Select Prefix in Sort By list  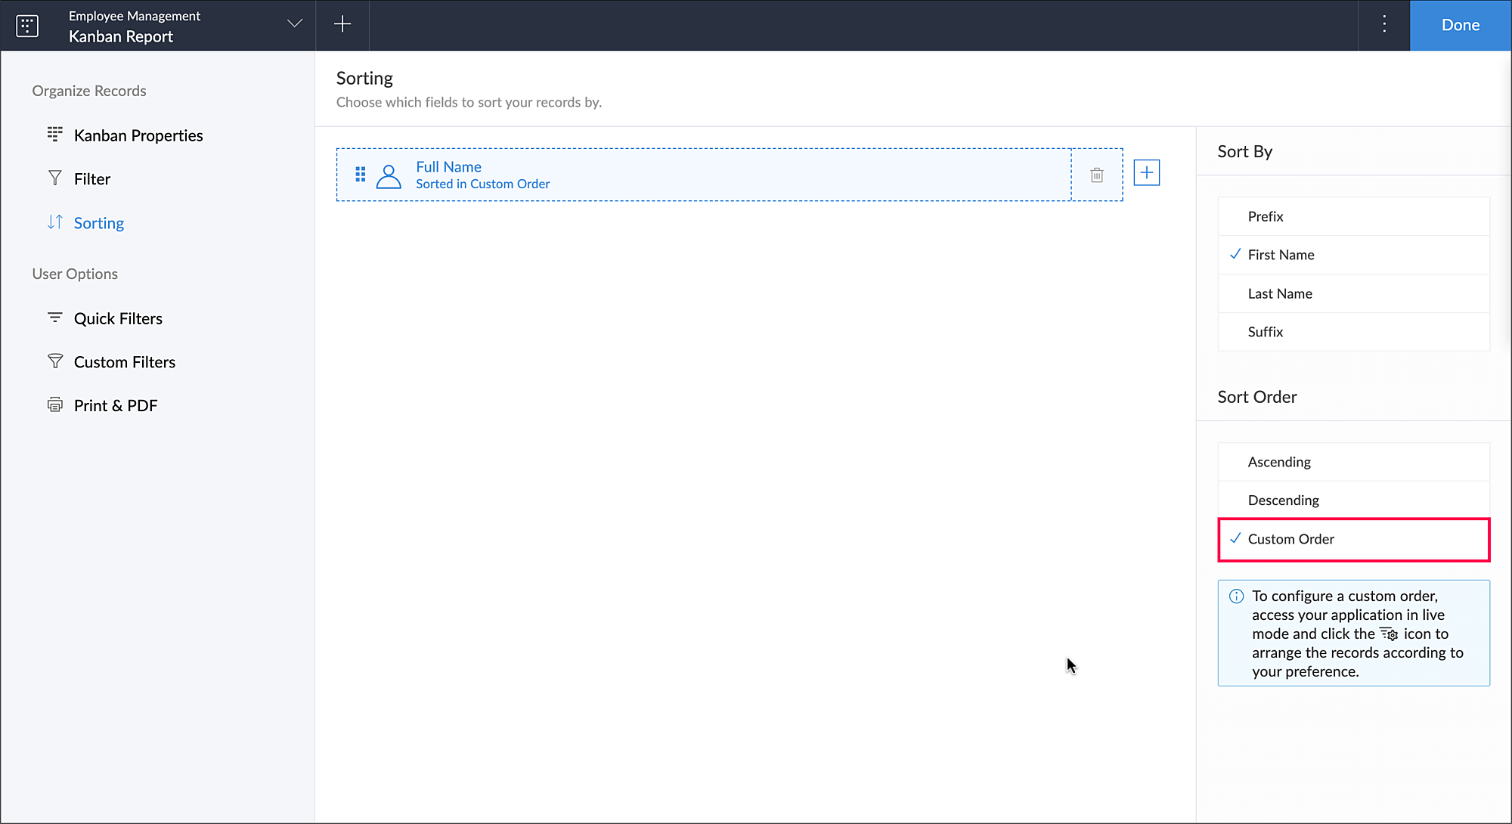(1266, 216)
